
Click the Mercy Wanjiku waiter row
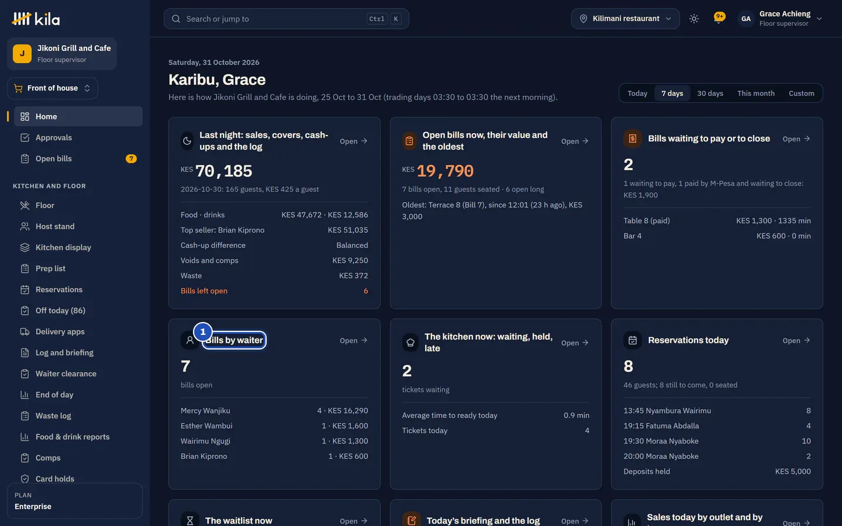(274, 410)
